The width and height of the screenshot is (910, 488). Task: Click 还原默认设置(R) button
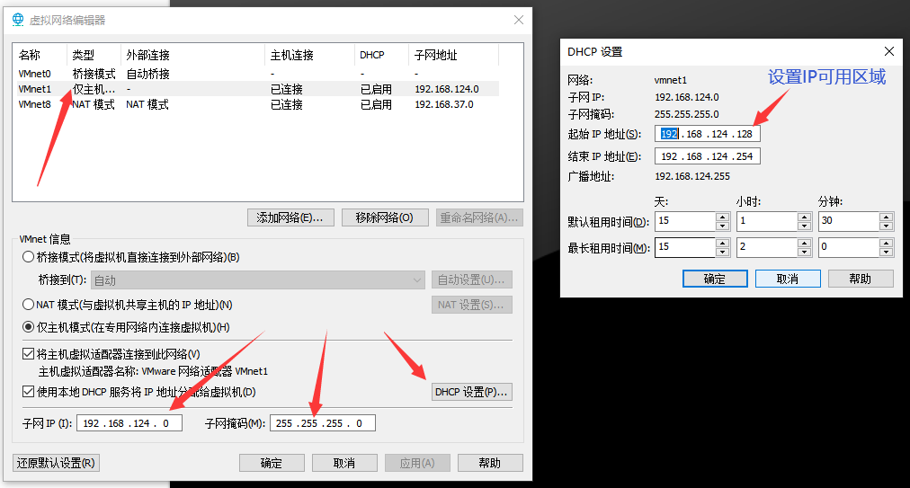[56, 463]
